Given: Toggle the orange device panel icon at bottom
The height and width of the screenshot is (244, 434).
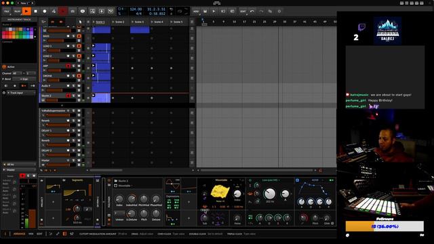Looking at the screenshot, I should tap(64, 234).
